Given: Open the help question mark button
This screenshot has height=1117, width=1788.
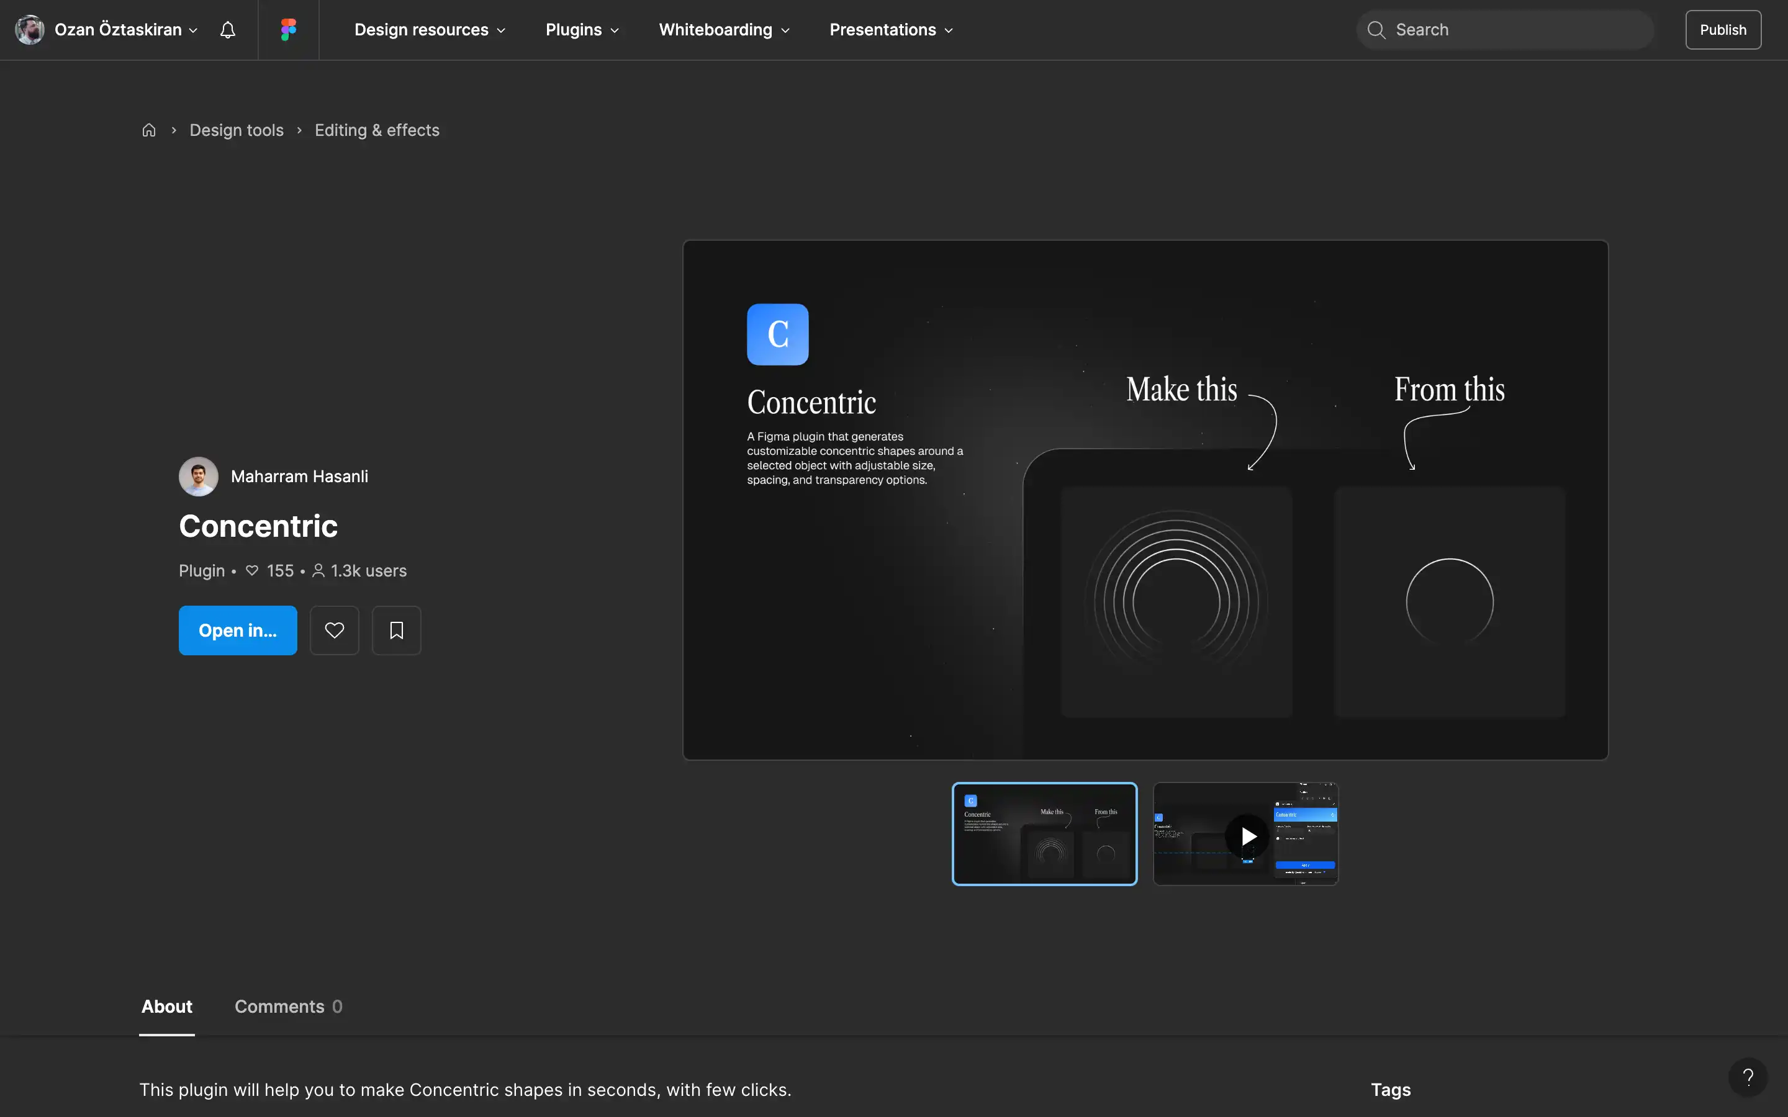Looking at the screenshot, I should click(x=1748, y=1077).
